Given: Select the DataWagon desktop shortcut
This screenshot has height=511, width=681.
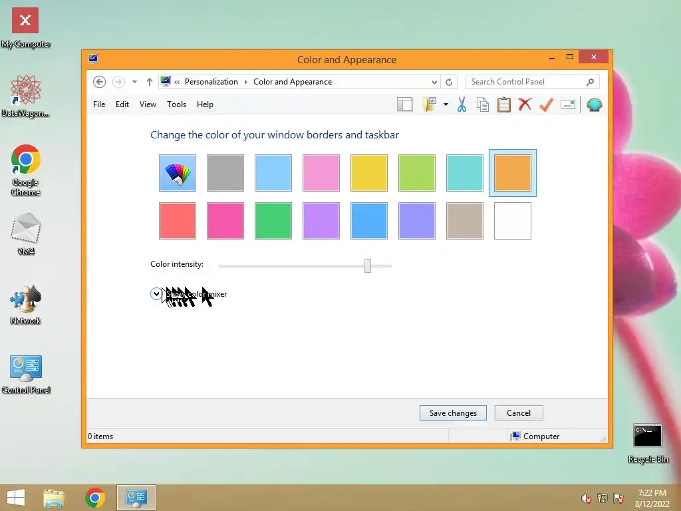Looking at the screenshot, I should pos(25,96).
